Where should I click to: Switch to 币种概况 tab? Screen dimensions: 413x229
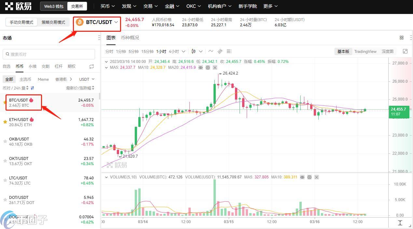pos(130,38)
